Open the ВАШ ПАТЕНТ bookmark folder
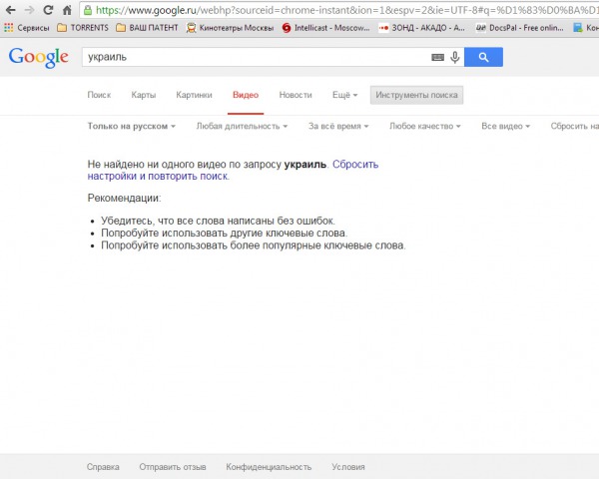The height and width of the screenshot is (479, 599). pyautogui.click(x=147, y=28)
